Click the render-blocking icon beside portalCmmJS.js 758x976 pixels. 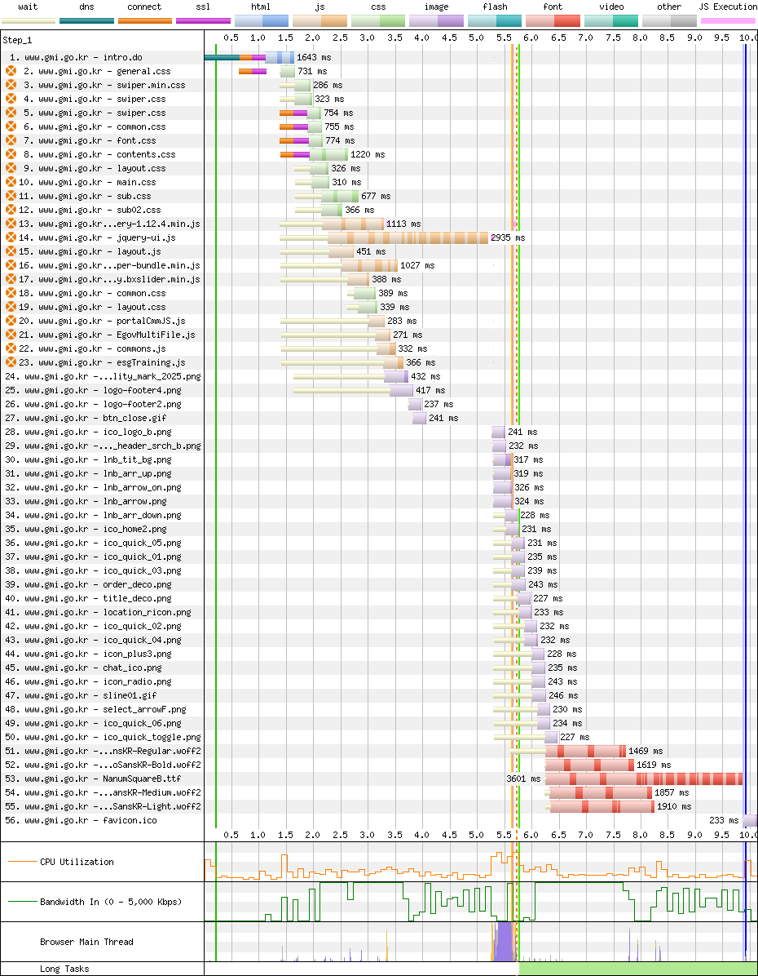pos(11,321)
